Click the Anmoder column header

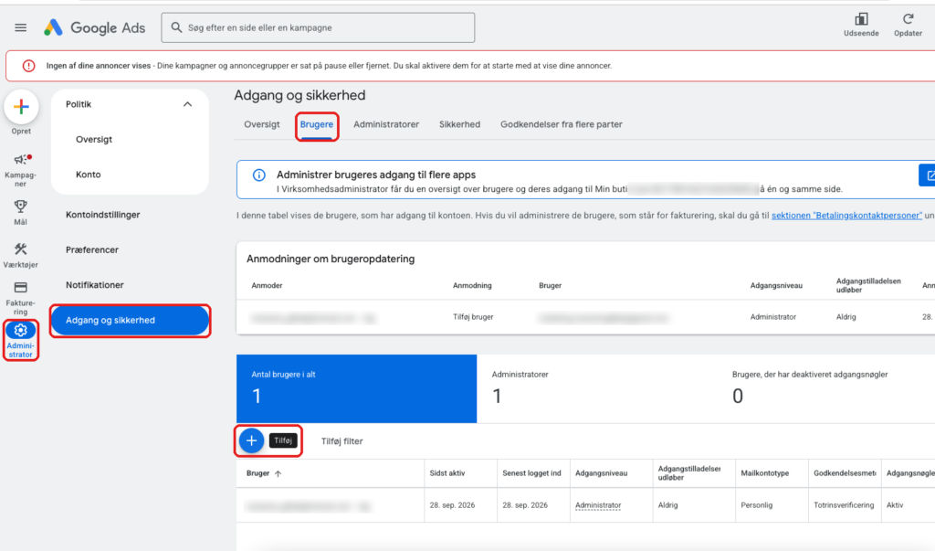(x=268, y=285)
